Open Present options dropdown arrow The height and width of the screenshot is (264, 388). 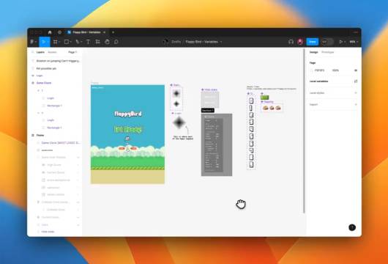[x=345, y=42]
